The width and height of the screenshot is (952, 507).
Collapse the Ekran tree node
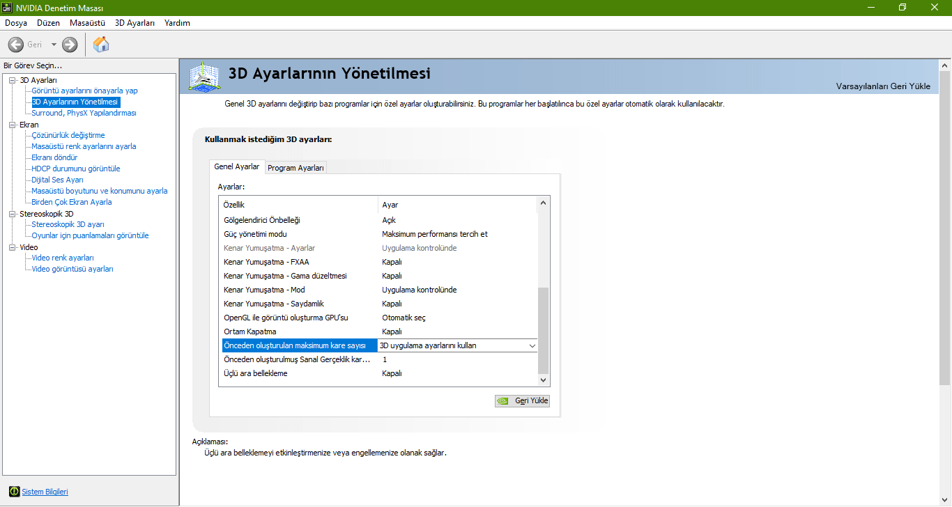pyautogui.click(x=13, y=125)
